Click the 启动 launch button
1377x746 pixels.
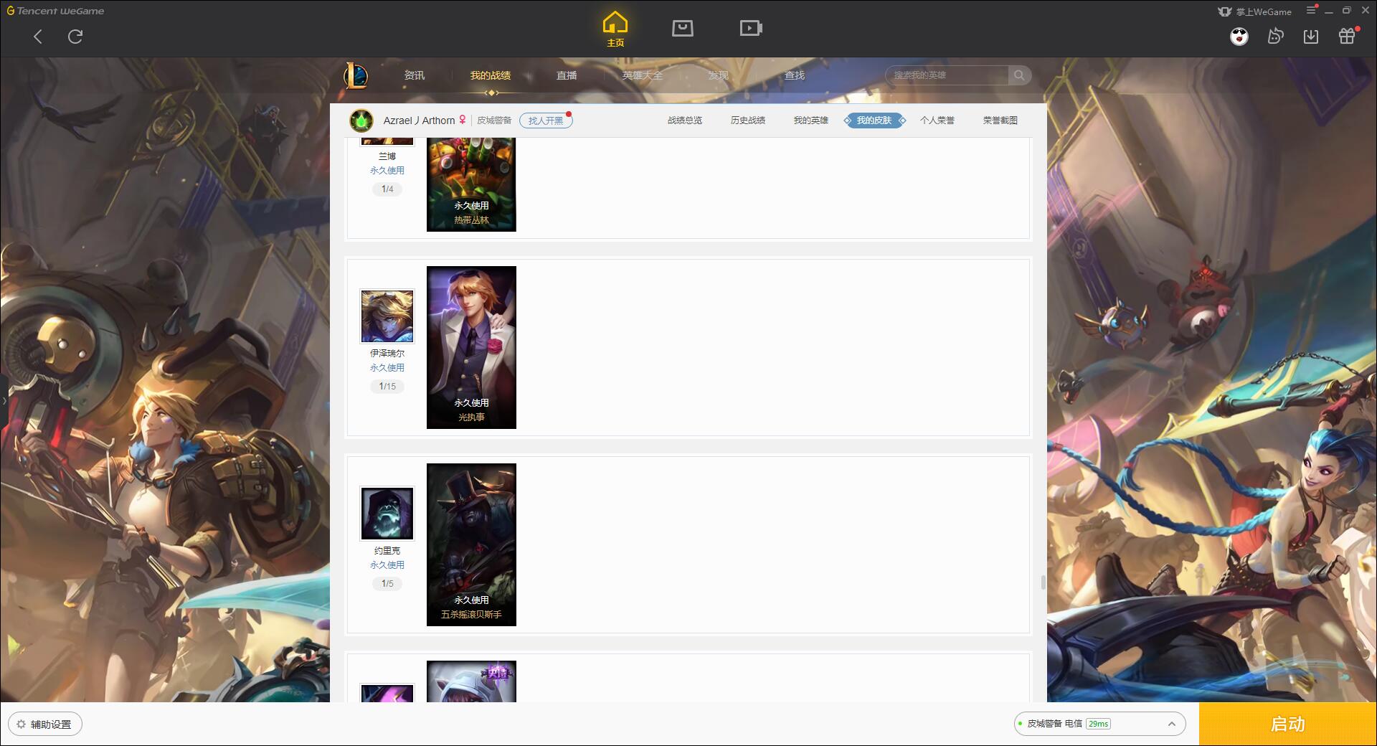coord(1288,724)
